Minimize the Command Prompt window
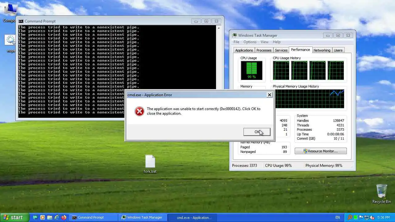395x222 pixels. click(x=196, y=21)
